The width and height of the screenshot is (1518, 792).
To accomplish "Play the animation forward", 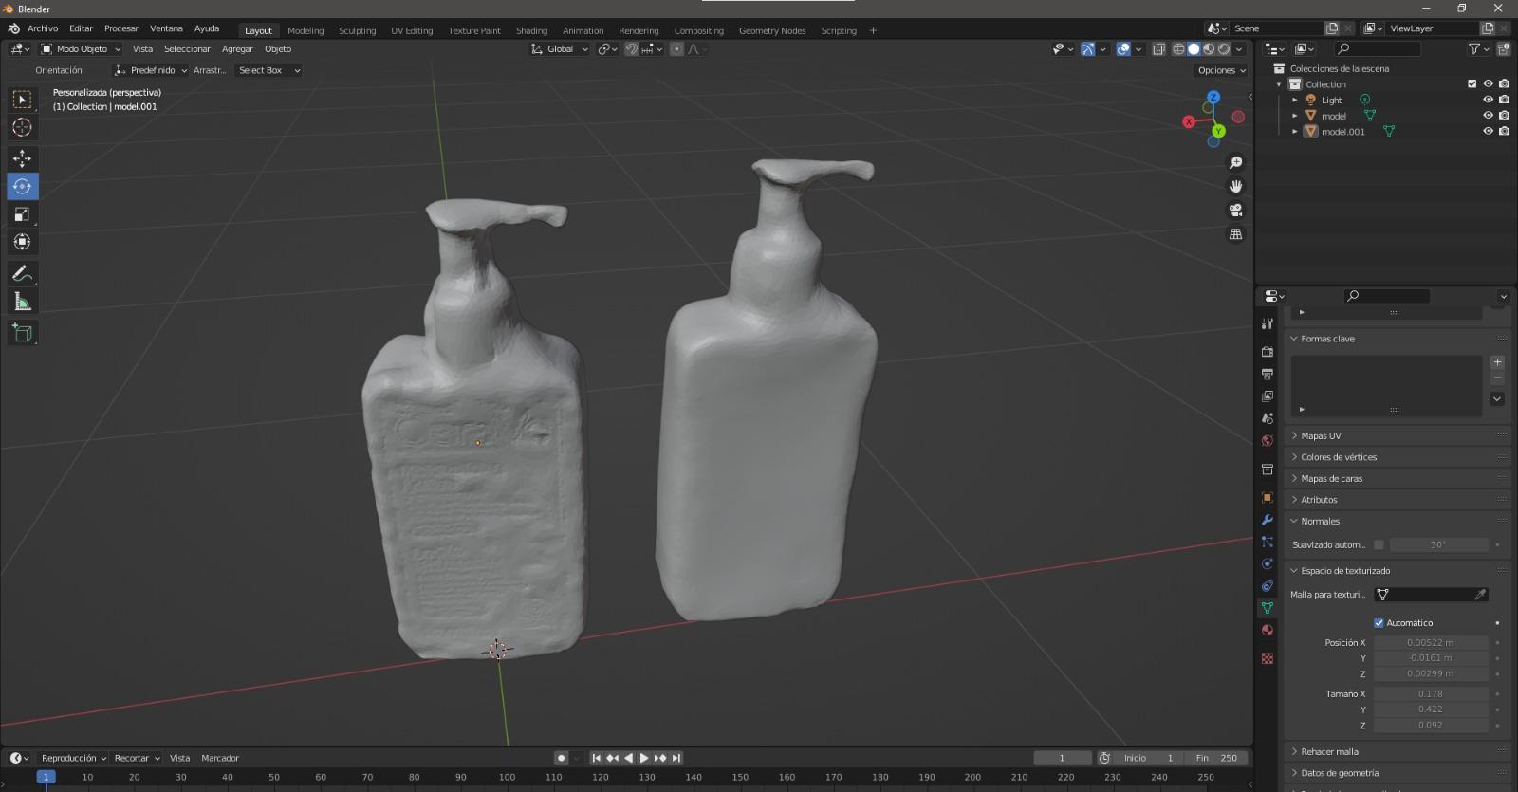I will point(644,758).
